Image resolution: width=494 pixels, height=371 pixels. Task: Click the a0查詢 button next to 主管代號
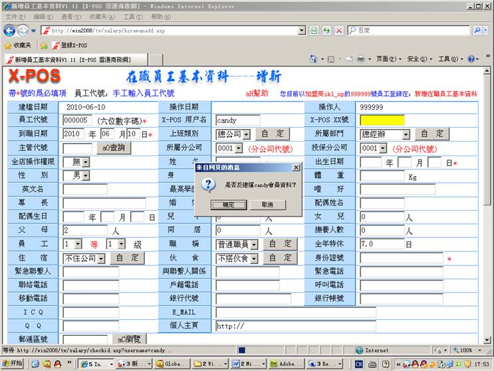point(114,148)
